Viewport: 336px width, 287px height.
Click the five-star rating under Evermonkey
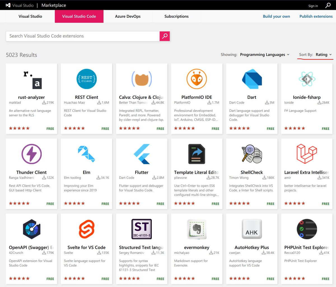[184, 279]
